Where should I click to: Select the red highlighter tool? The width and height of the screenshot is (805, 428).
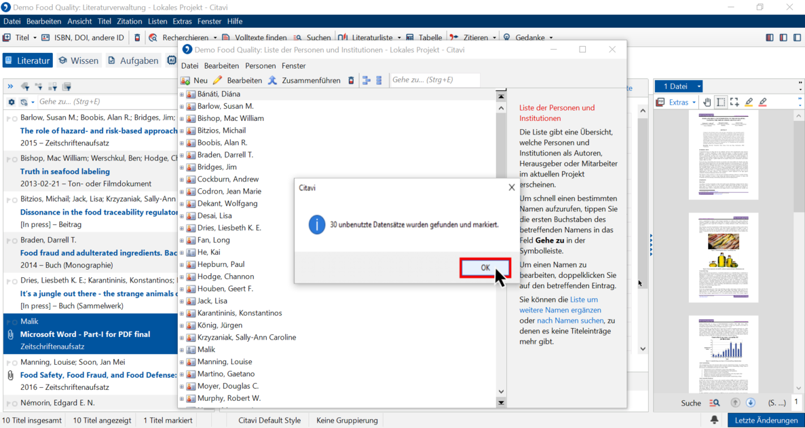(x=763, y=103)
